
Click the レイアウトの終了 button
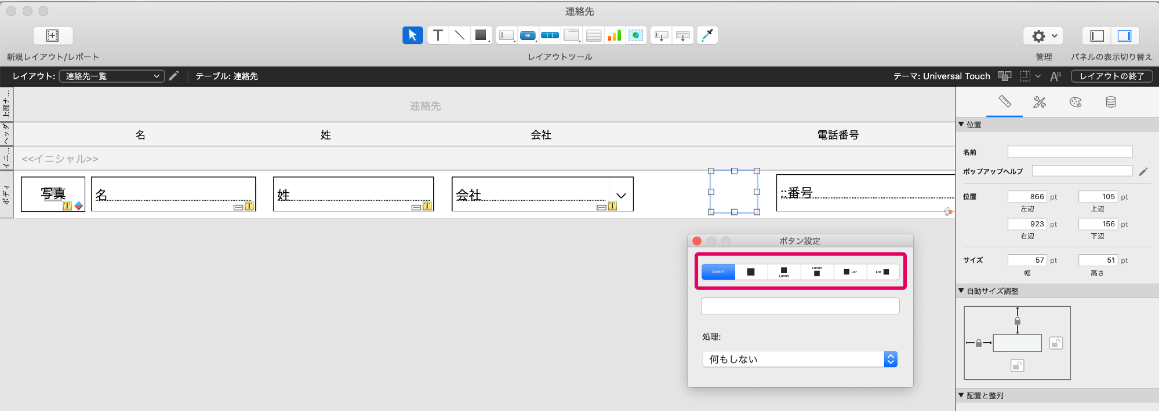[1111, 76]
